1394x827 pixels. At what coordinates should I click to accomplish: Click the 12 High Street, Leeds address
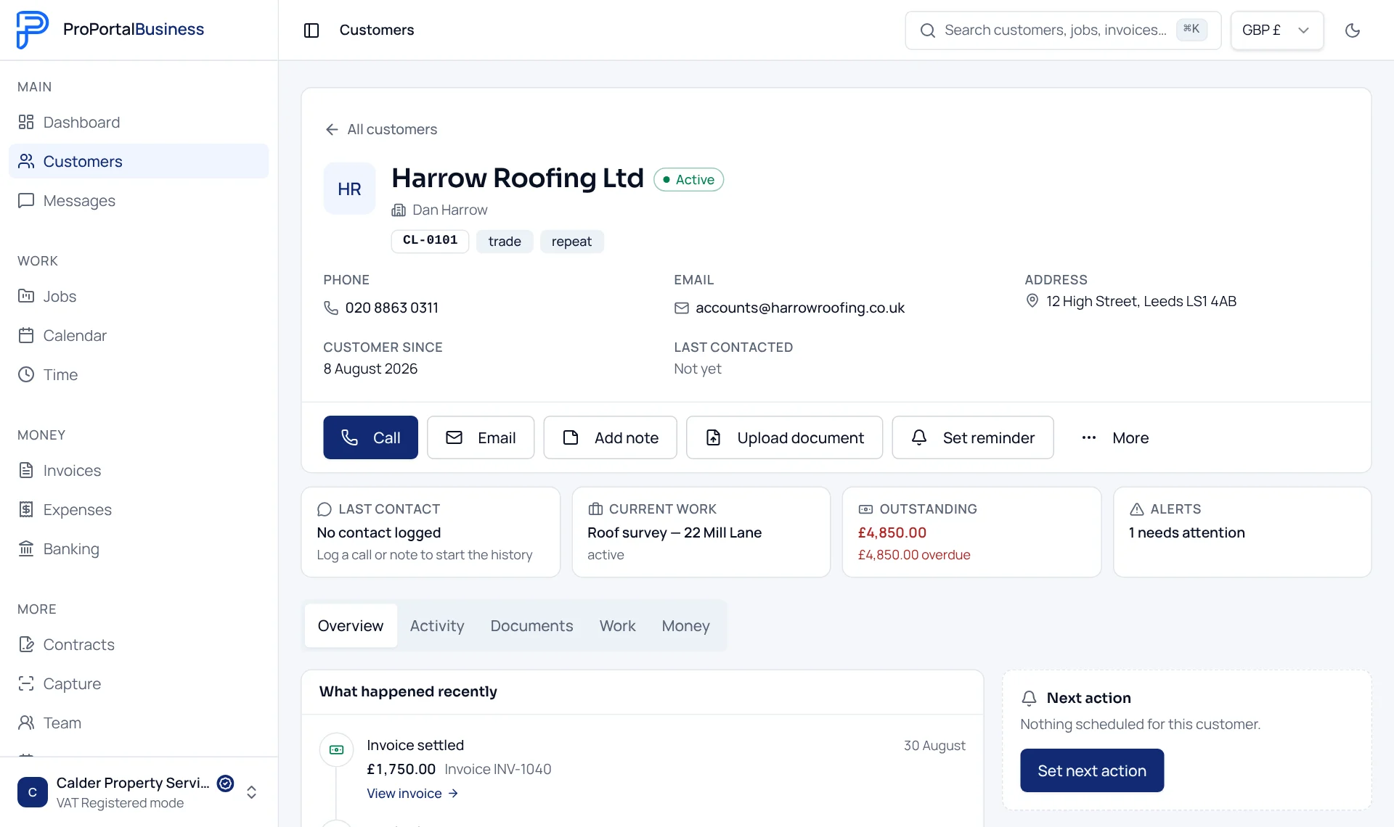click(1141, 301)
